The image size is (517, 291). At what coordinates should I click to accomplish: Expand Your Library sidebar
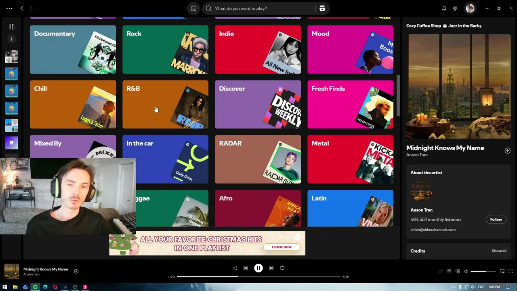[x=11, y=27]
